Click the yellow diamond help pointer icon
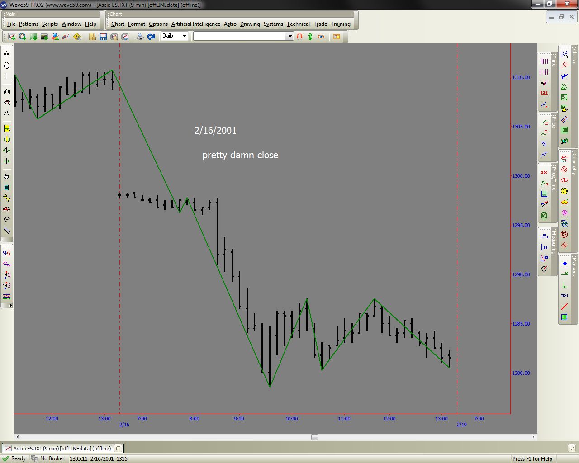The image size is (579, 463). [x=77, y=37]
